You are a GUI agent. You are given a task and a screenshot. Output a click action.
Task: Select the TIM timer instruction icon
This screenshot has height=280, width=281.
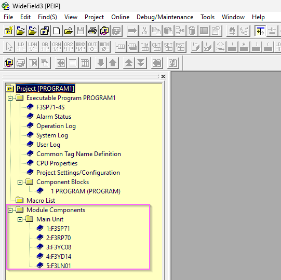(144, 47)
